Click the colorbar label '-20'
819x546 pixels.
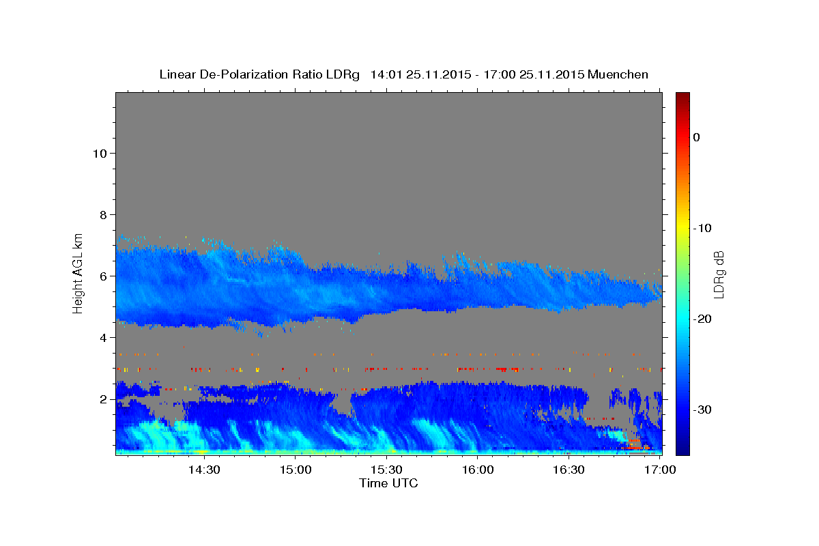pyautogui.click(x=701, y=319)
